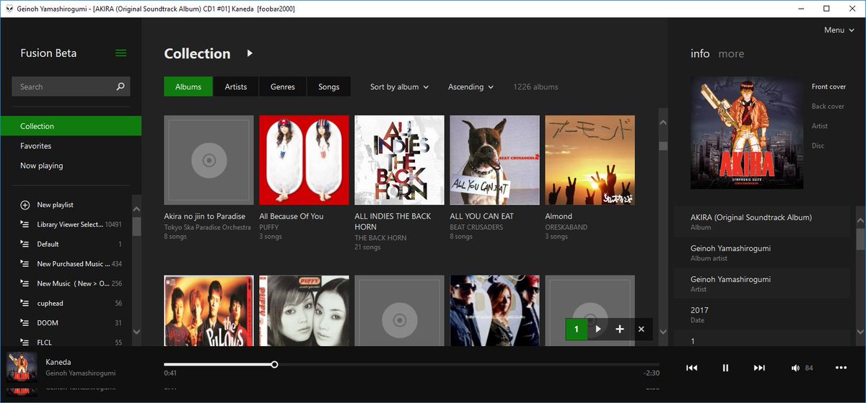The image size is (866, 403).
Task: Select the more panel tab
Action: [731, 53]
